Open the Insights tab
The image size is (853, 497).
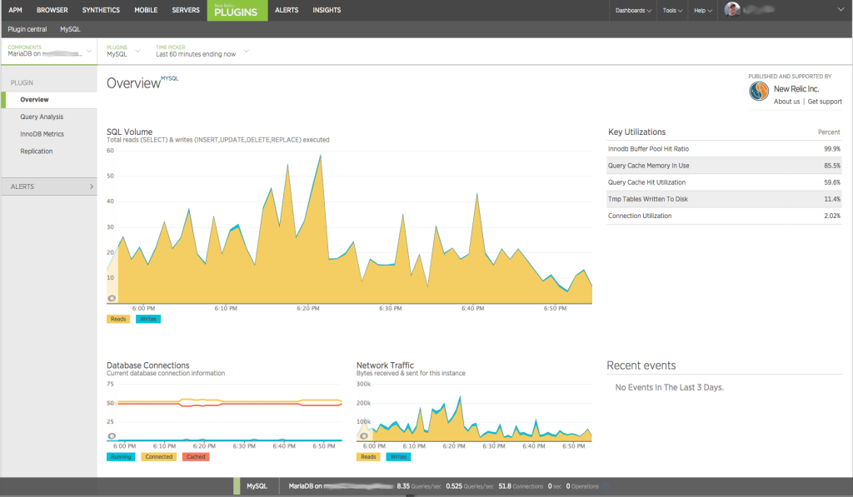[327, 10]
